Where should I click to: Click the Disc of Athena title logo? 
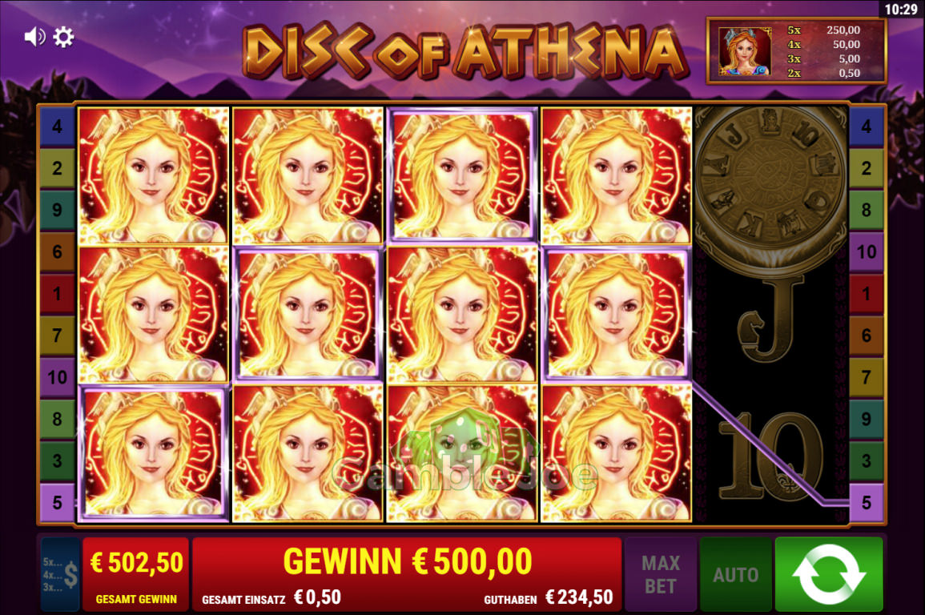[x=466, y=52]
